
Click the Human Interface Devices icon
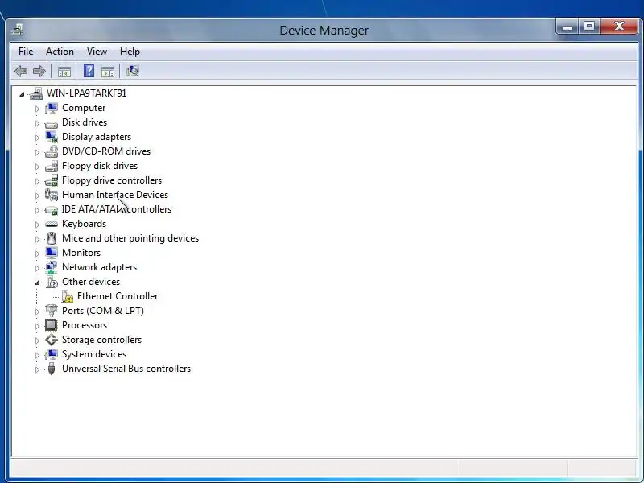(52, 195)
